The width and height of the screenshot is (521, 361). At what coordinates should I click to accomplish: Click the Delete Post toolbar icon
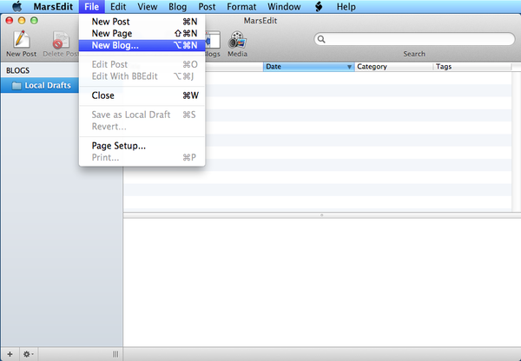61,40
